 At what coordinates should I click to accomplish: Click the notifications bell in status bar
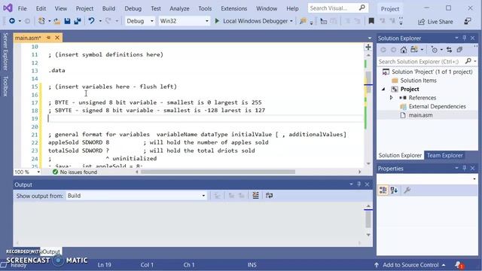(459, 265)
